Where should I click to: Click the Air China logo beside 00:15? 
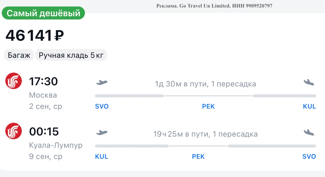(x=14, y=131)
